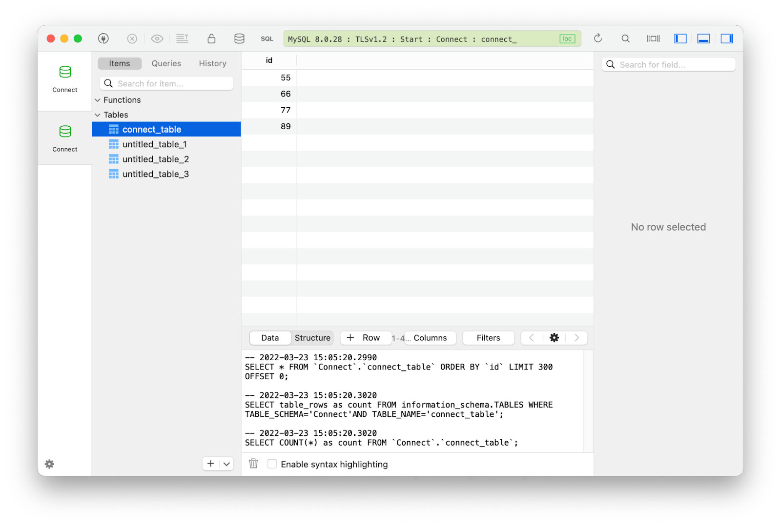Collapse the Functions section

point(98,99)
